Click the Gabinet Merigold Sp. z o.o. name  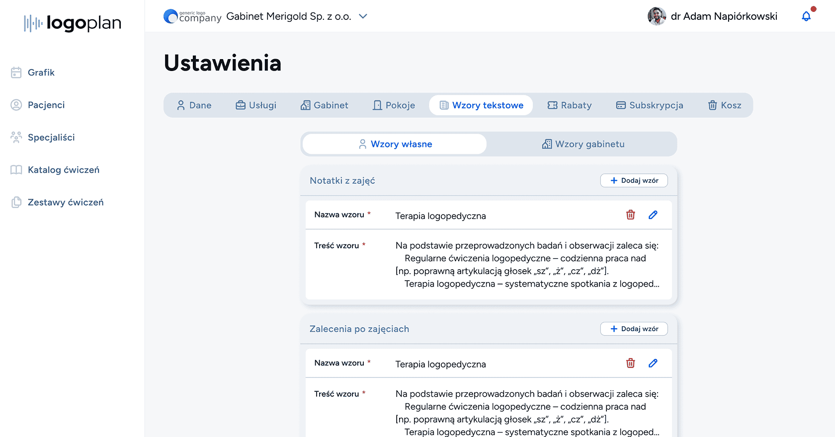[x=289, y=16]
